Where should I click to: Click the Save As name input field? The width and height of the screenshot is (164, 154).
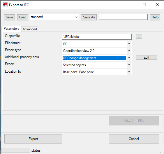[123, 17]
